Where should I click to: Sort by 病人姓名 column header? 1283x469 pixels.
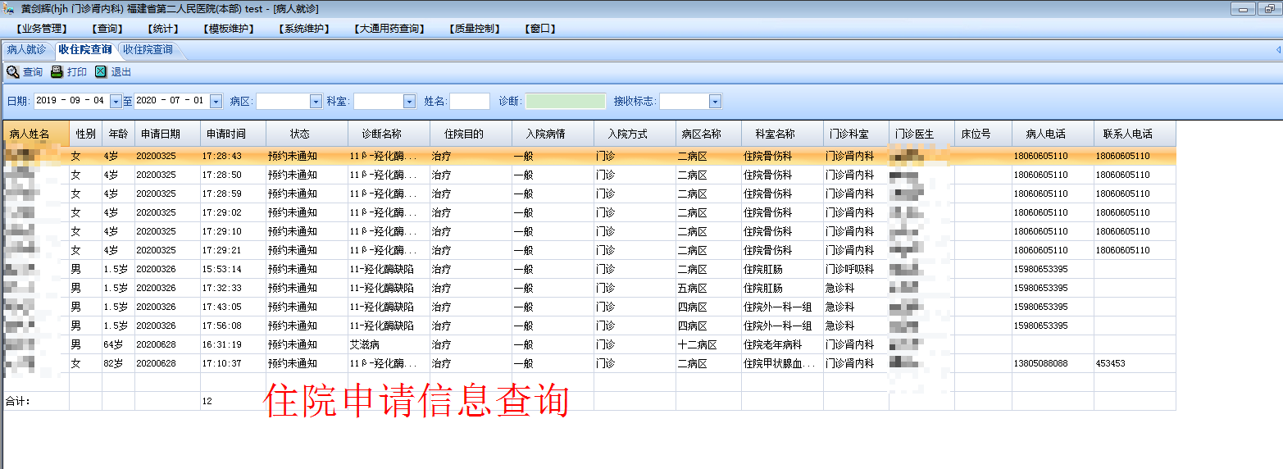(36, 134)
